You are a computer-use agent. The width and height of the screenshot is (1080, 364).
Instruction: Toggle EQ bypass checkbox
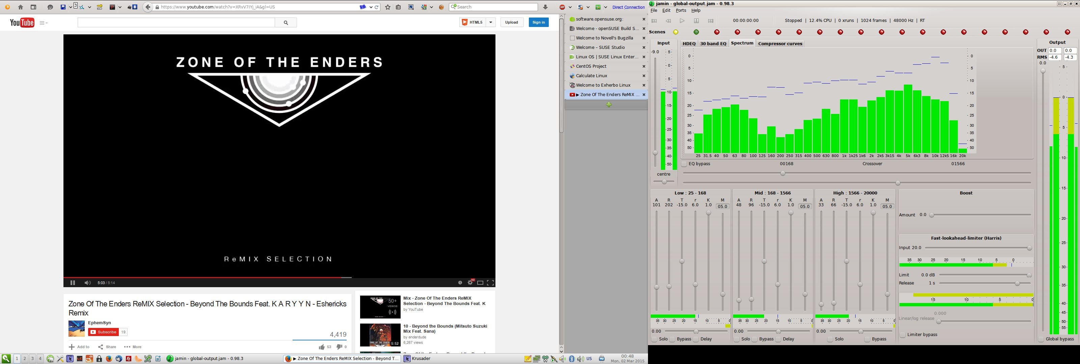[684, 164]
